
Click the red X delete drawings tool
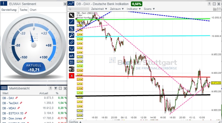pos(72,76)
